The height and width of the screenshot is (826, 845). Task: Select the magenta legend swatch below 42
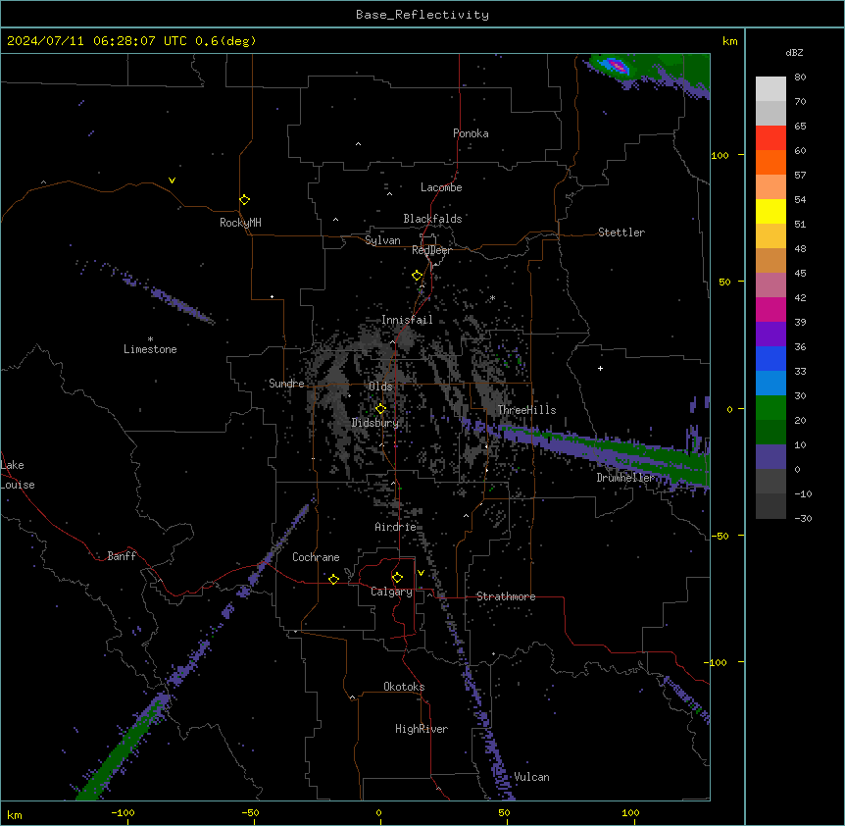click(x=770, y=309)
